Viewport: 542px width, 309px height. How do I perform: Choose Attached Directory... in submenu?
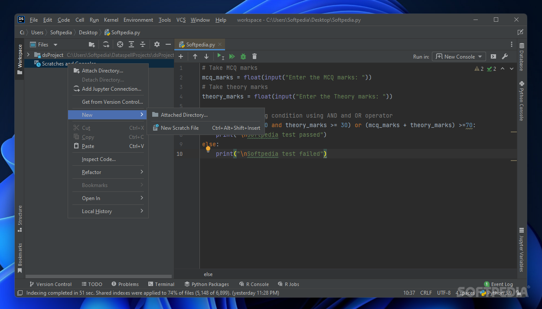(x=206, y=115)
